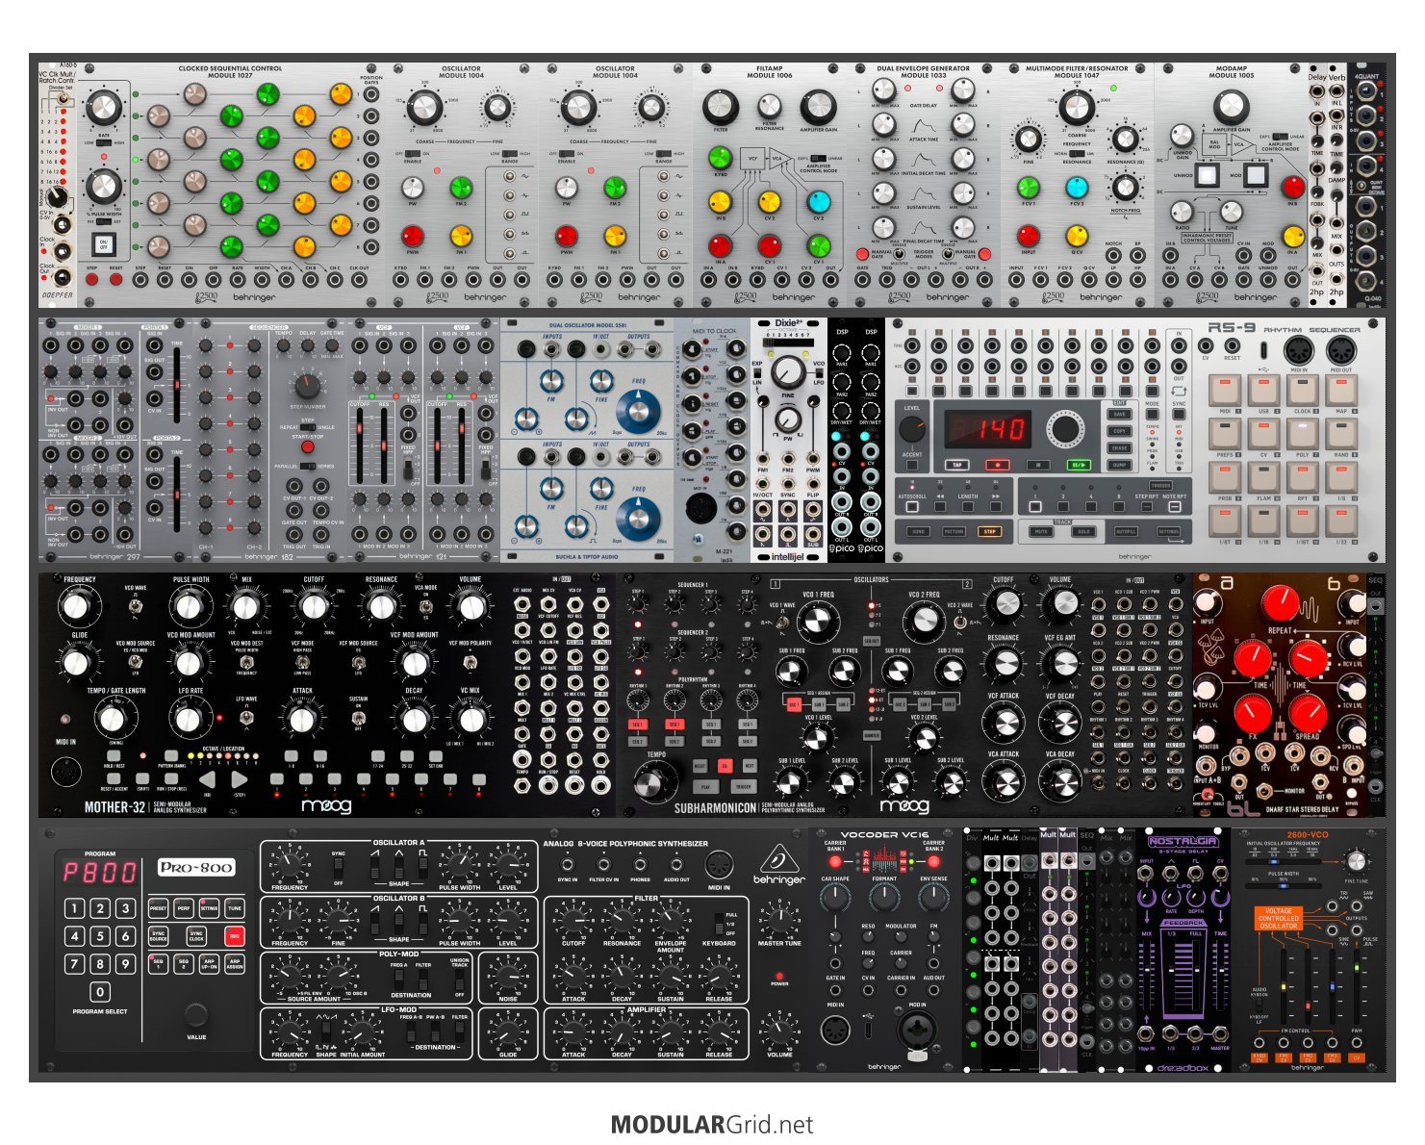1425x1145 pixels.
Task: Click the Pro-800 VALUE knob
Action: pyautogui.click(x=196, y=1015)
